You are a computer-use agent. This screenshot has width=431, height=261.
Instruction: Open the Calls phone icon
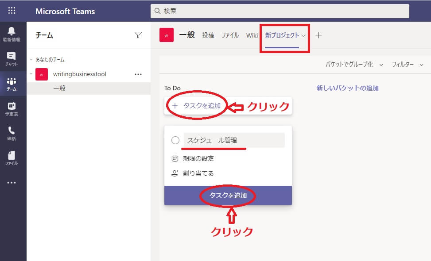(x=12, y=133)
